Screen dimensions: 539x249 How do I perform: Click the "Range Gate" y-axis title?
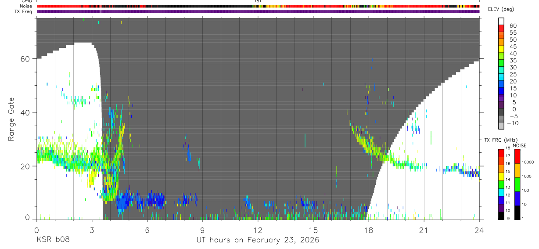click(x=11, y=119)
